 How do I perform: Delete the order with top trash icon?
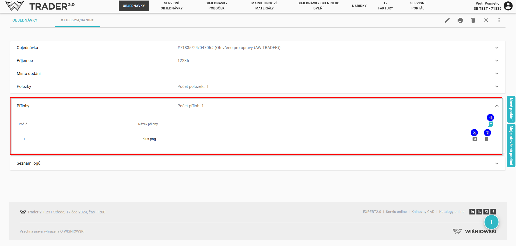click(473, 20)
